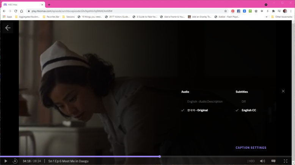Open the 2017 Visitors Guide bookmark
295x165 pixels.
point(117,17)
